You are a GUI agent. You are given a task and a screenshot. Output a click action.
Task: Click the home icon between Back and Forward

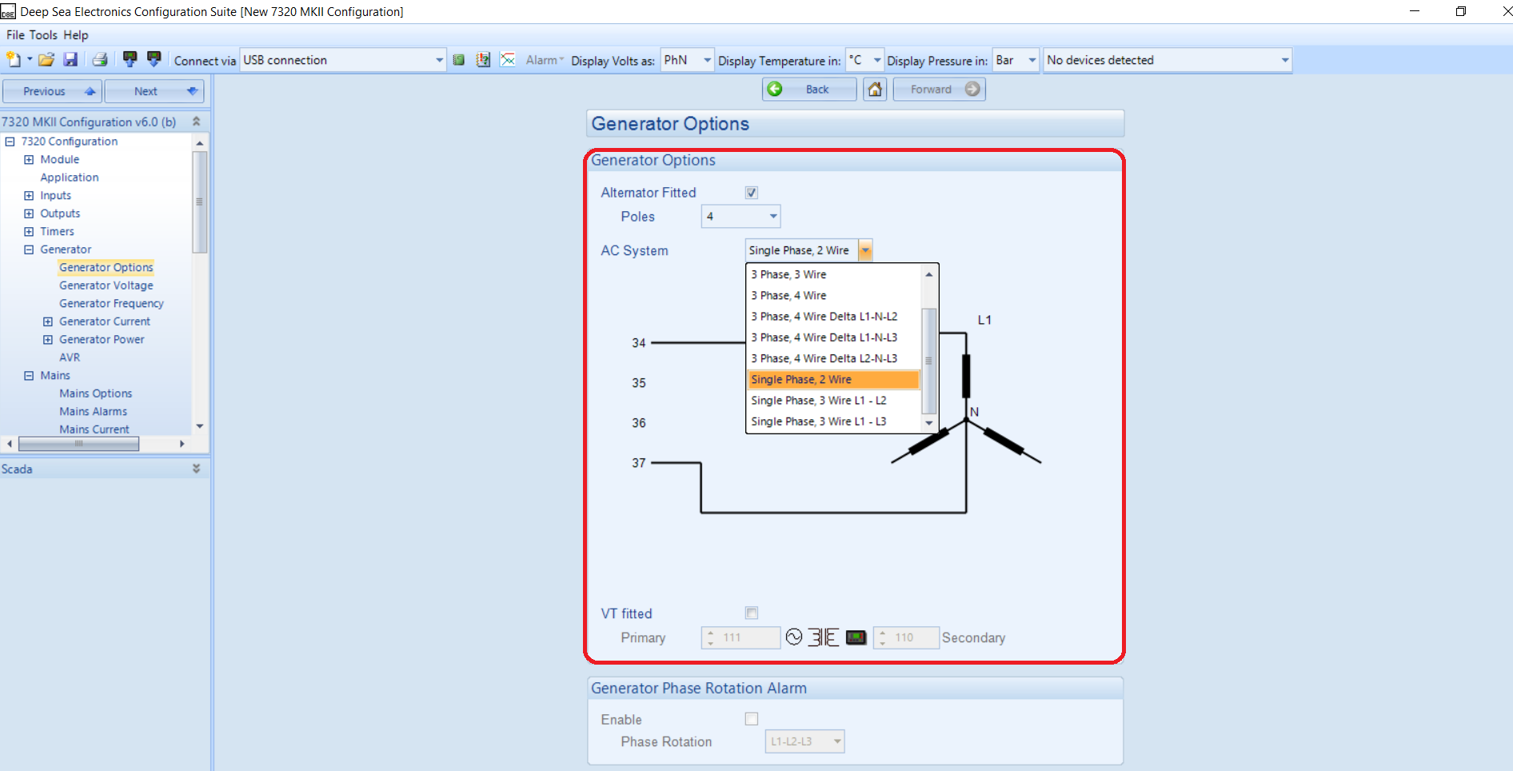click(x=876, y=90)
